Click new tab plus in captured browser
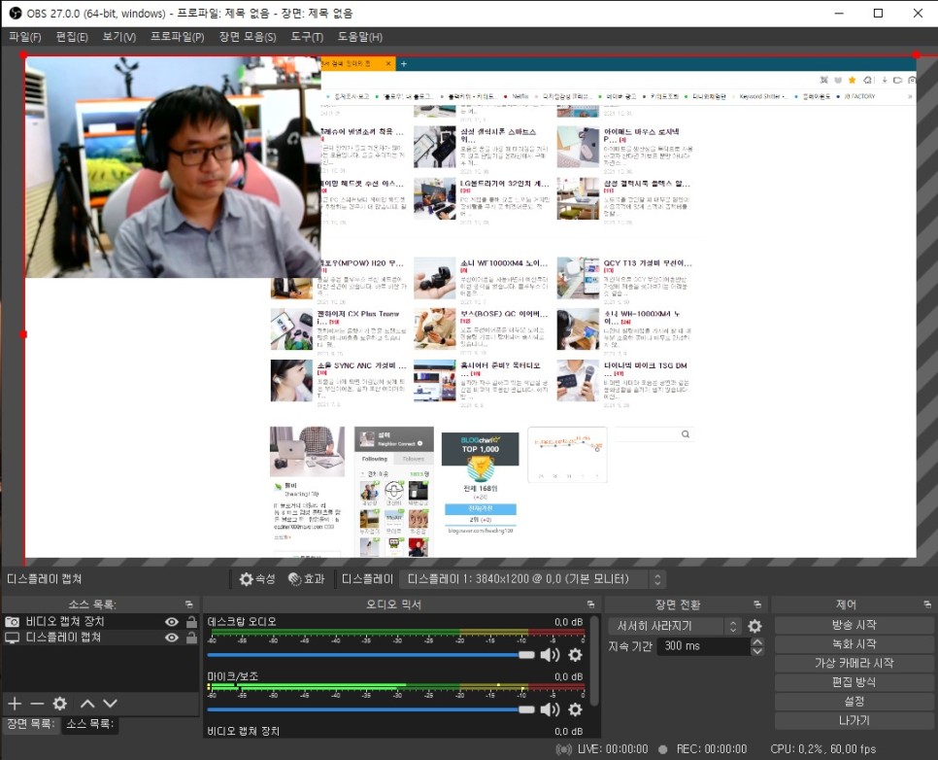938x760 pixels. tap(404, 63)
